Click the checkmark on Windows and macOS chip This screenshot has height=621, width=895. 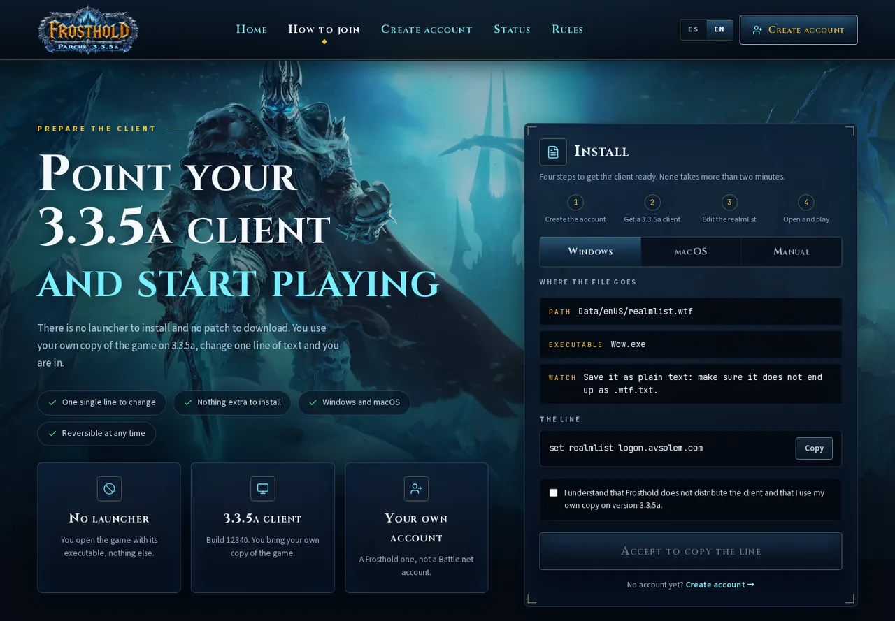click(313, 402)
